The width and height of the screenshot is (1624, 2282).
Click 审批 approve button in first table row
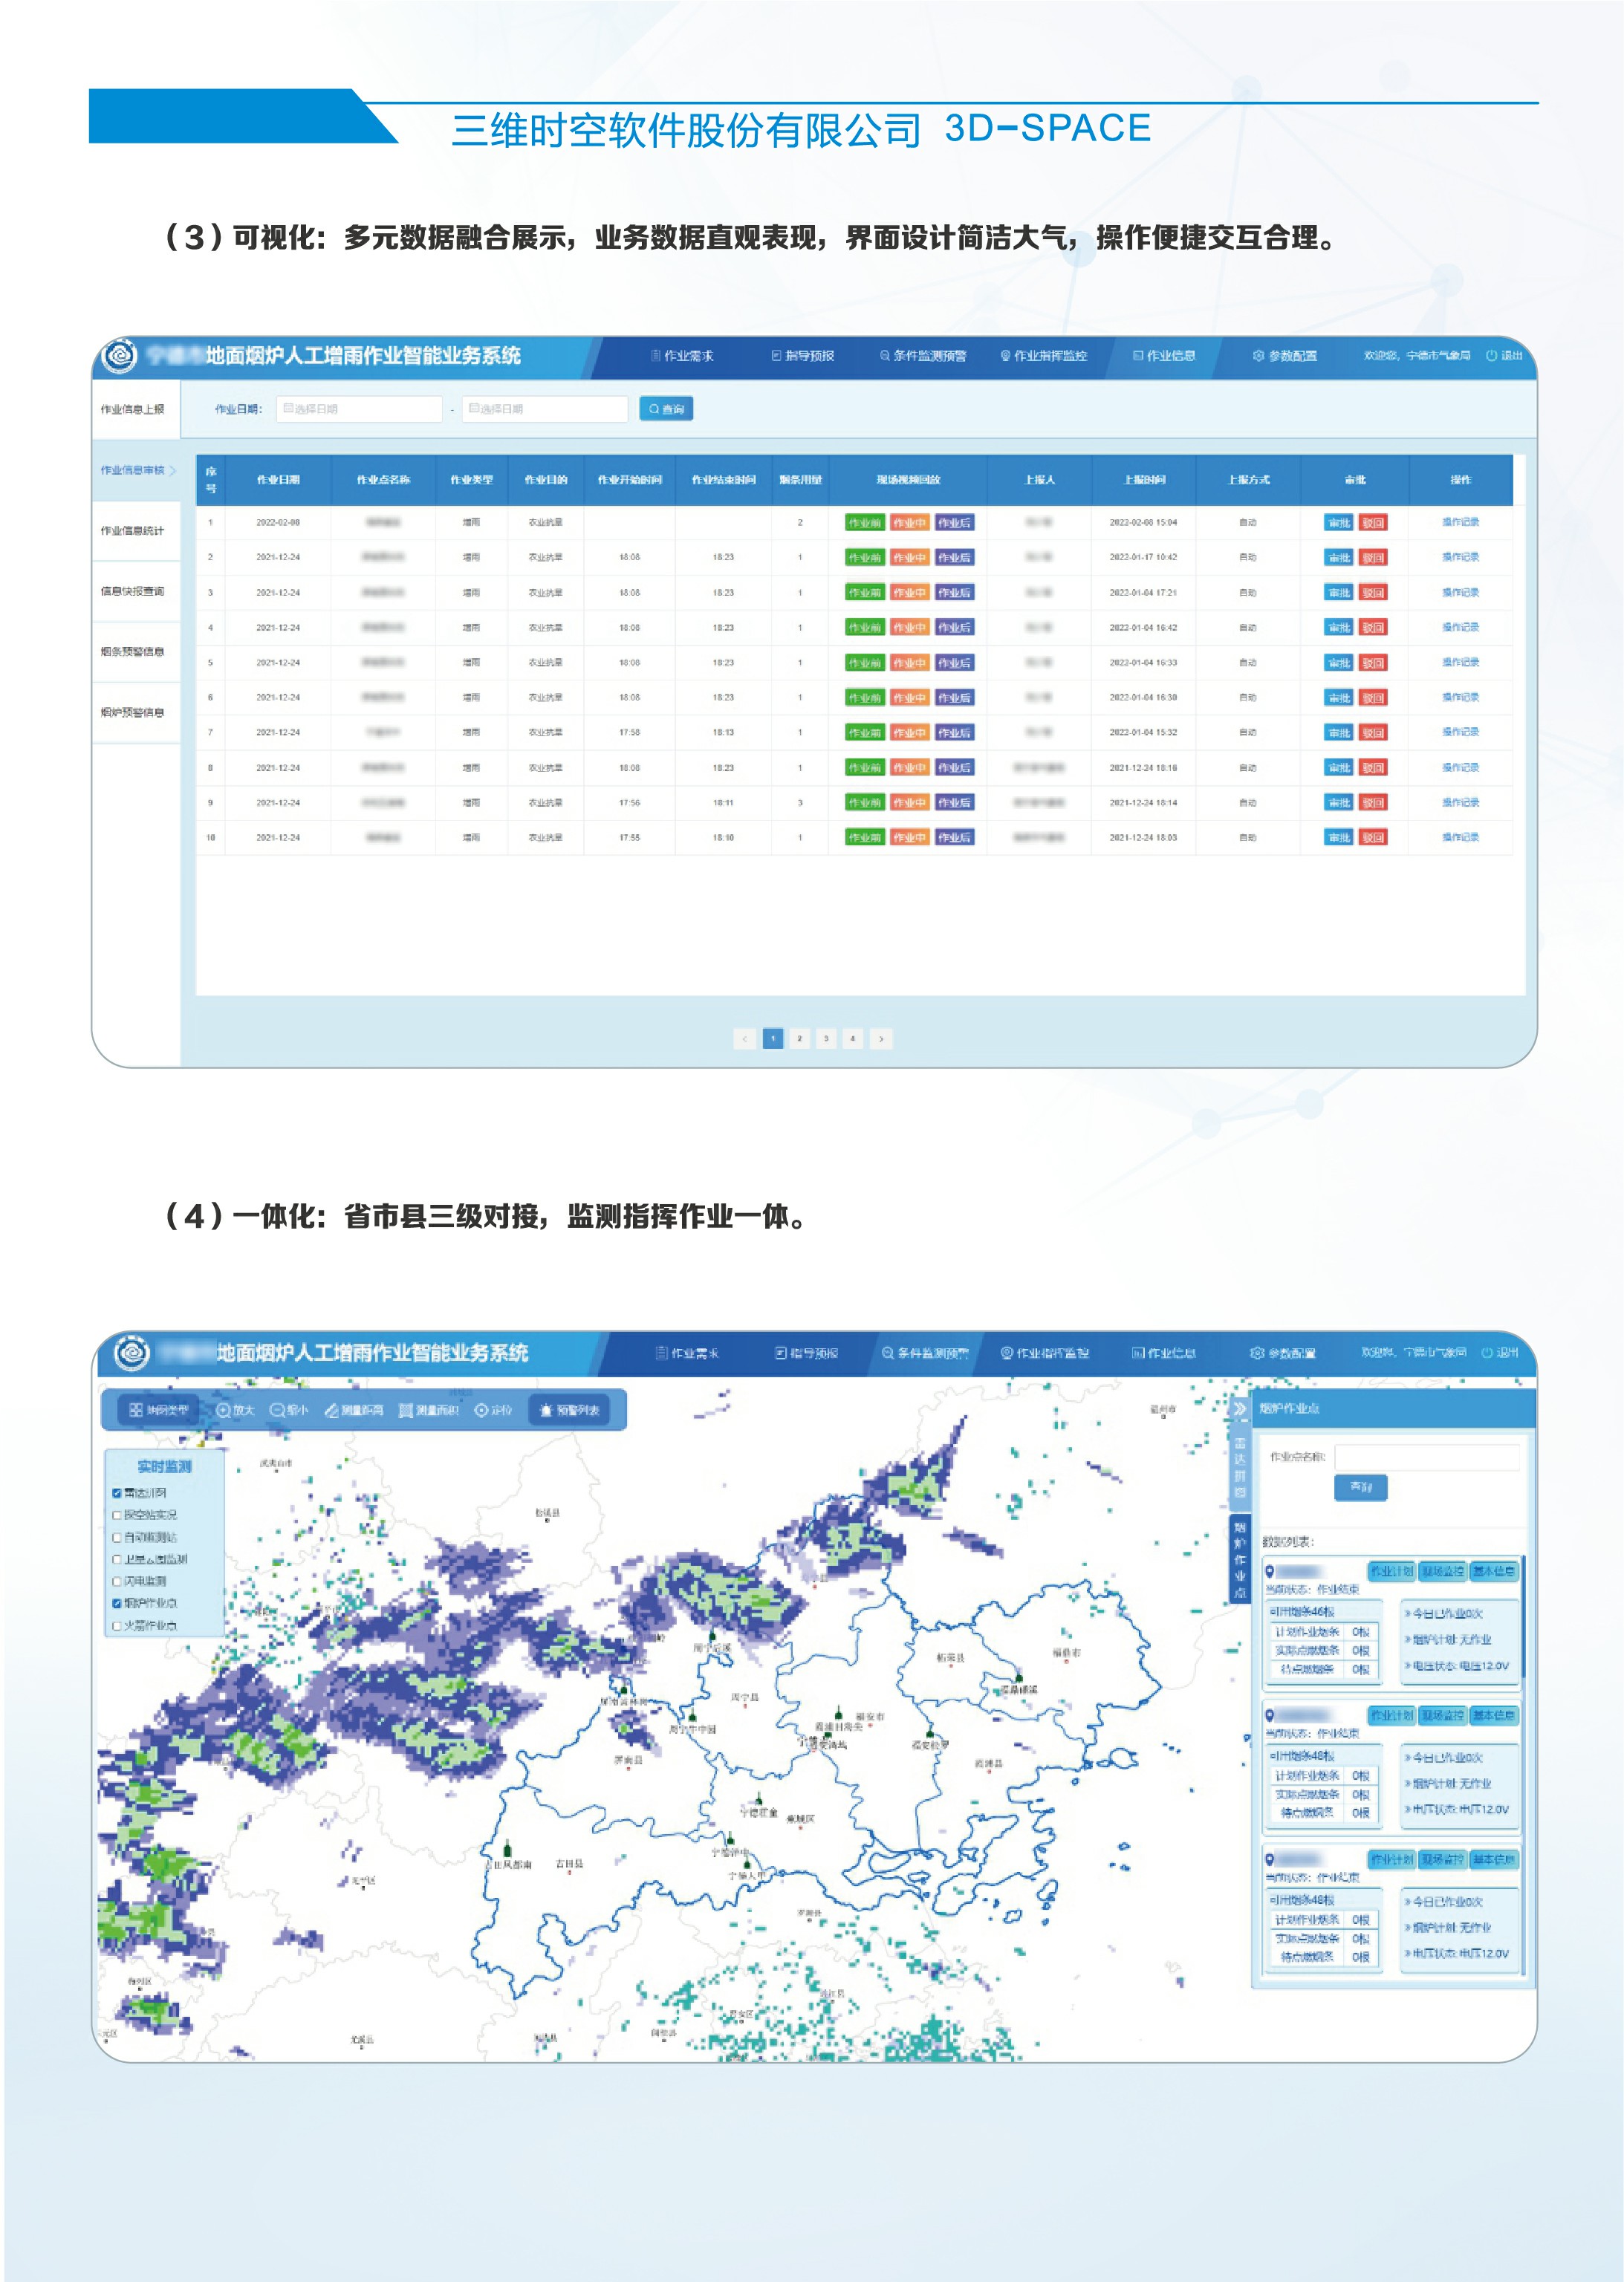(1338, 523)
